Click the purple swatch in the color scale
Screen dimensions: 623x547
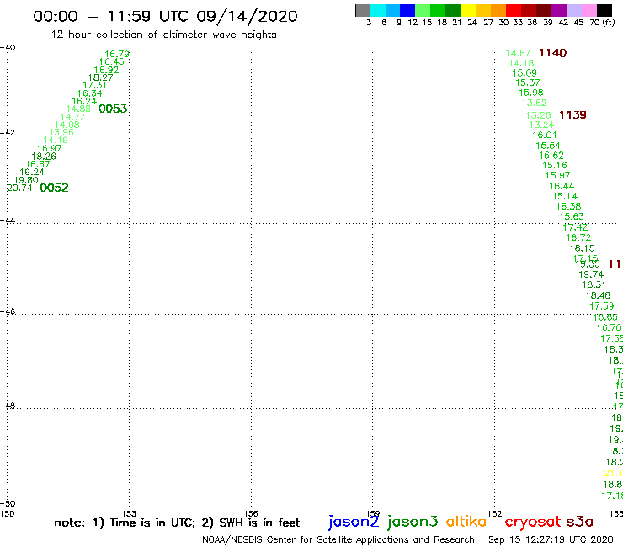click(x=559, y=10)
